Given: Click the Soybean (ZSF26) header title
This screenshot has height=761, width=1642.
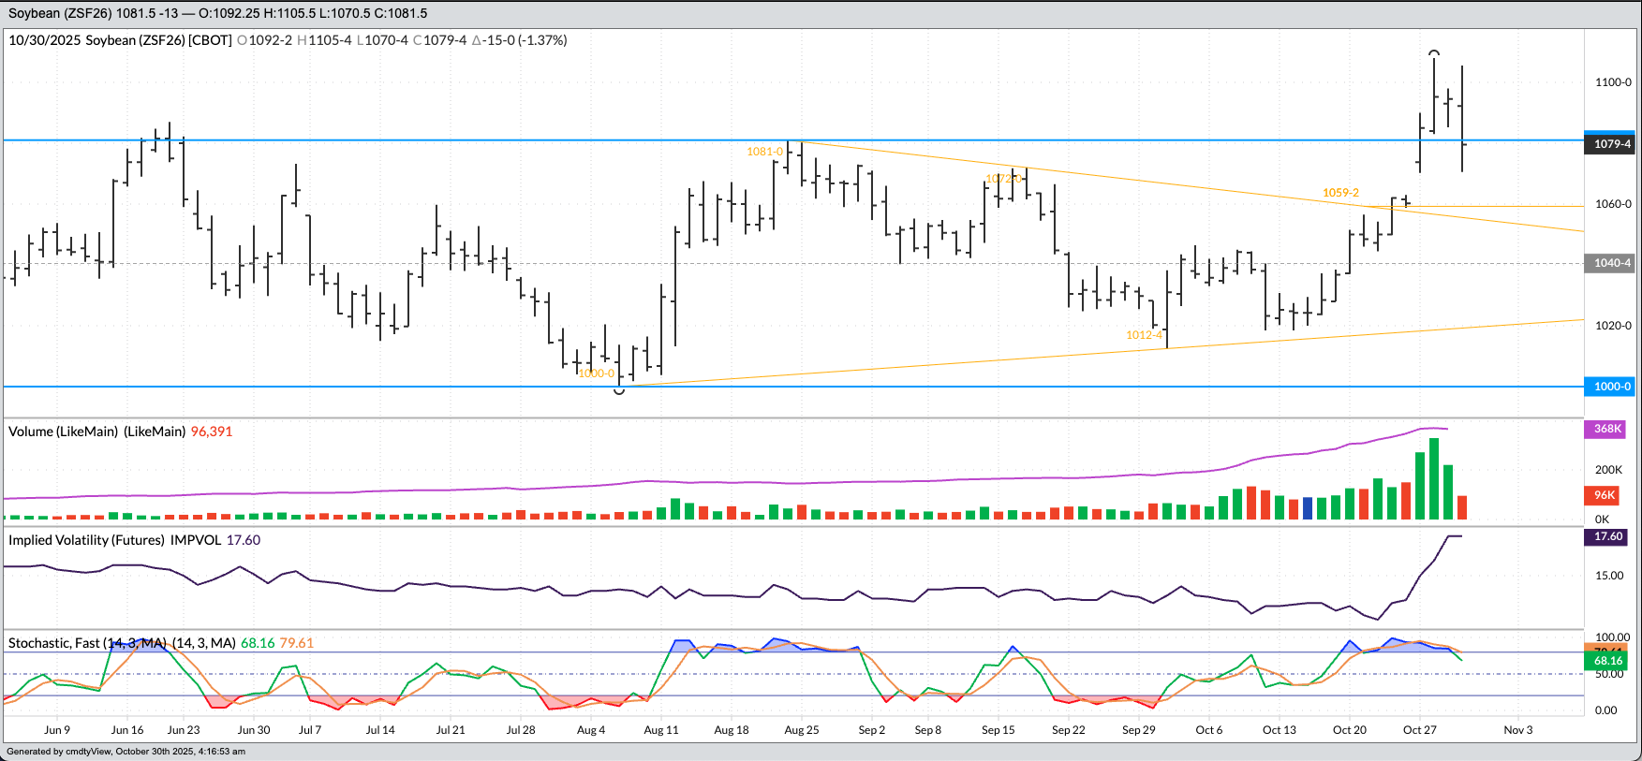Looking at the screenshot, I should (60, 13).
